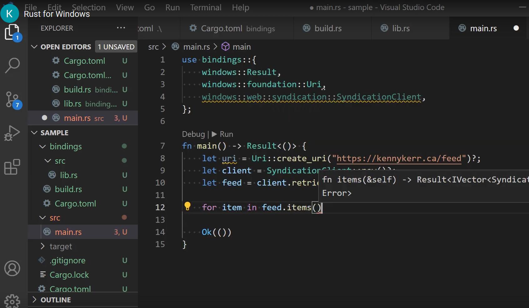Click the main.rs breadcrumb segment
This screenshot has height=308, width=529.
(196, 47)
